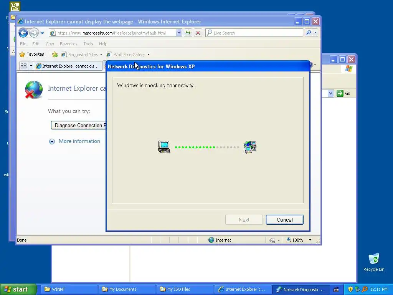Click the Network Diagnostics title bar
Screen dimensions: 393x295
click(208, 66)
